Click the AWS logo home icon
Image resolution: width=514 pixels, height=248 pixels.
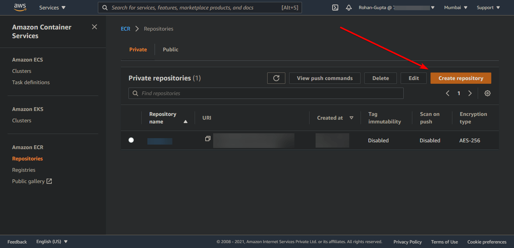(x=20, y=7)
